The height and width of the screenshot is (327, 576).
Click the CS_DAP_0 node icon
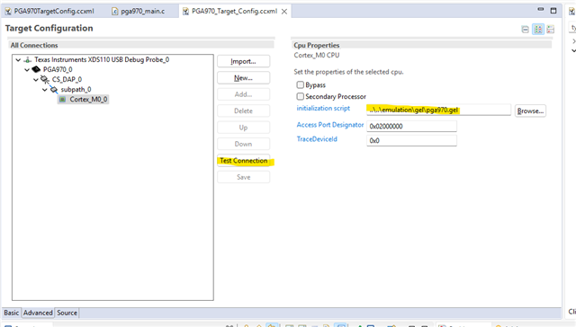tap(45, 79)
